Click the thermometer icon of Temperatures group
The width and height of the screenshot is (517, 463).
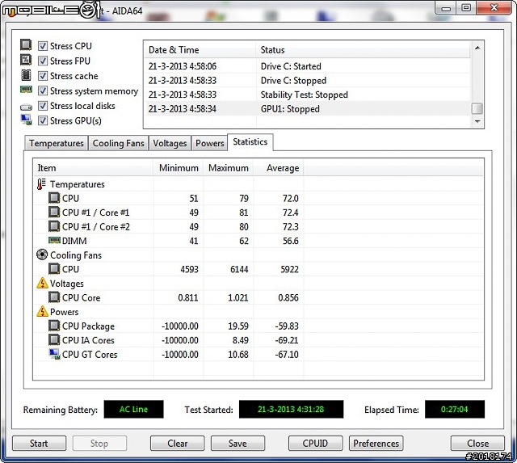click(x=41, y=184)
